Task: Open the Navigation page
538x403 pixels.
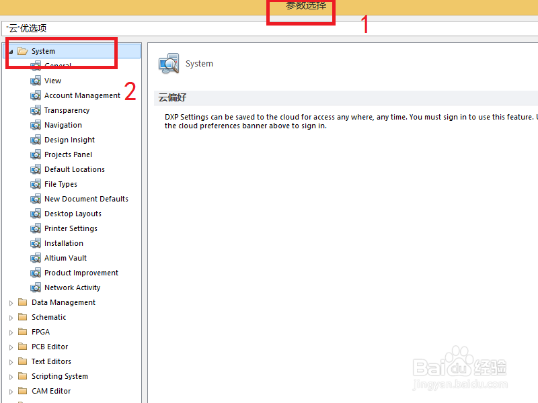Action: 63,125
